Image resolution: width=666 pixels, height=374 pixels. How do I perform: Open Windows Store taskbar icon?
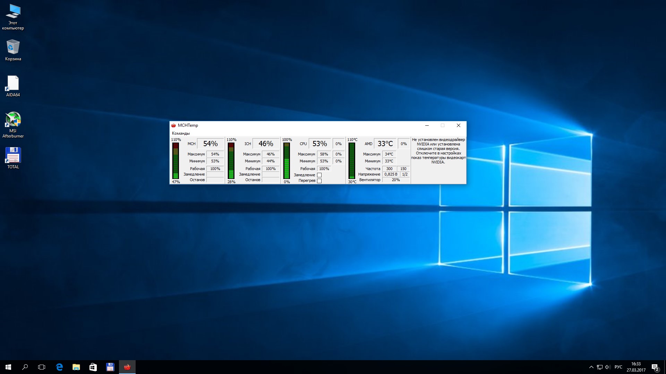coord(93,367)
